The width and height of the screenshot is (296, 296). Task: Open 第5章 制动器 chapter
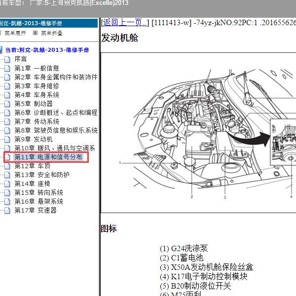(x=34, y=104)
